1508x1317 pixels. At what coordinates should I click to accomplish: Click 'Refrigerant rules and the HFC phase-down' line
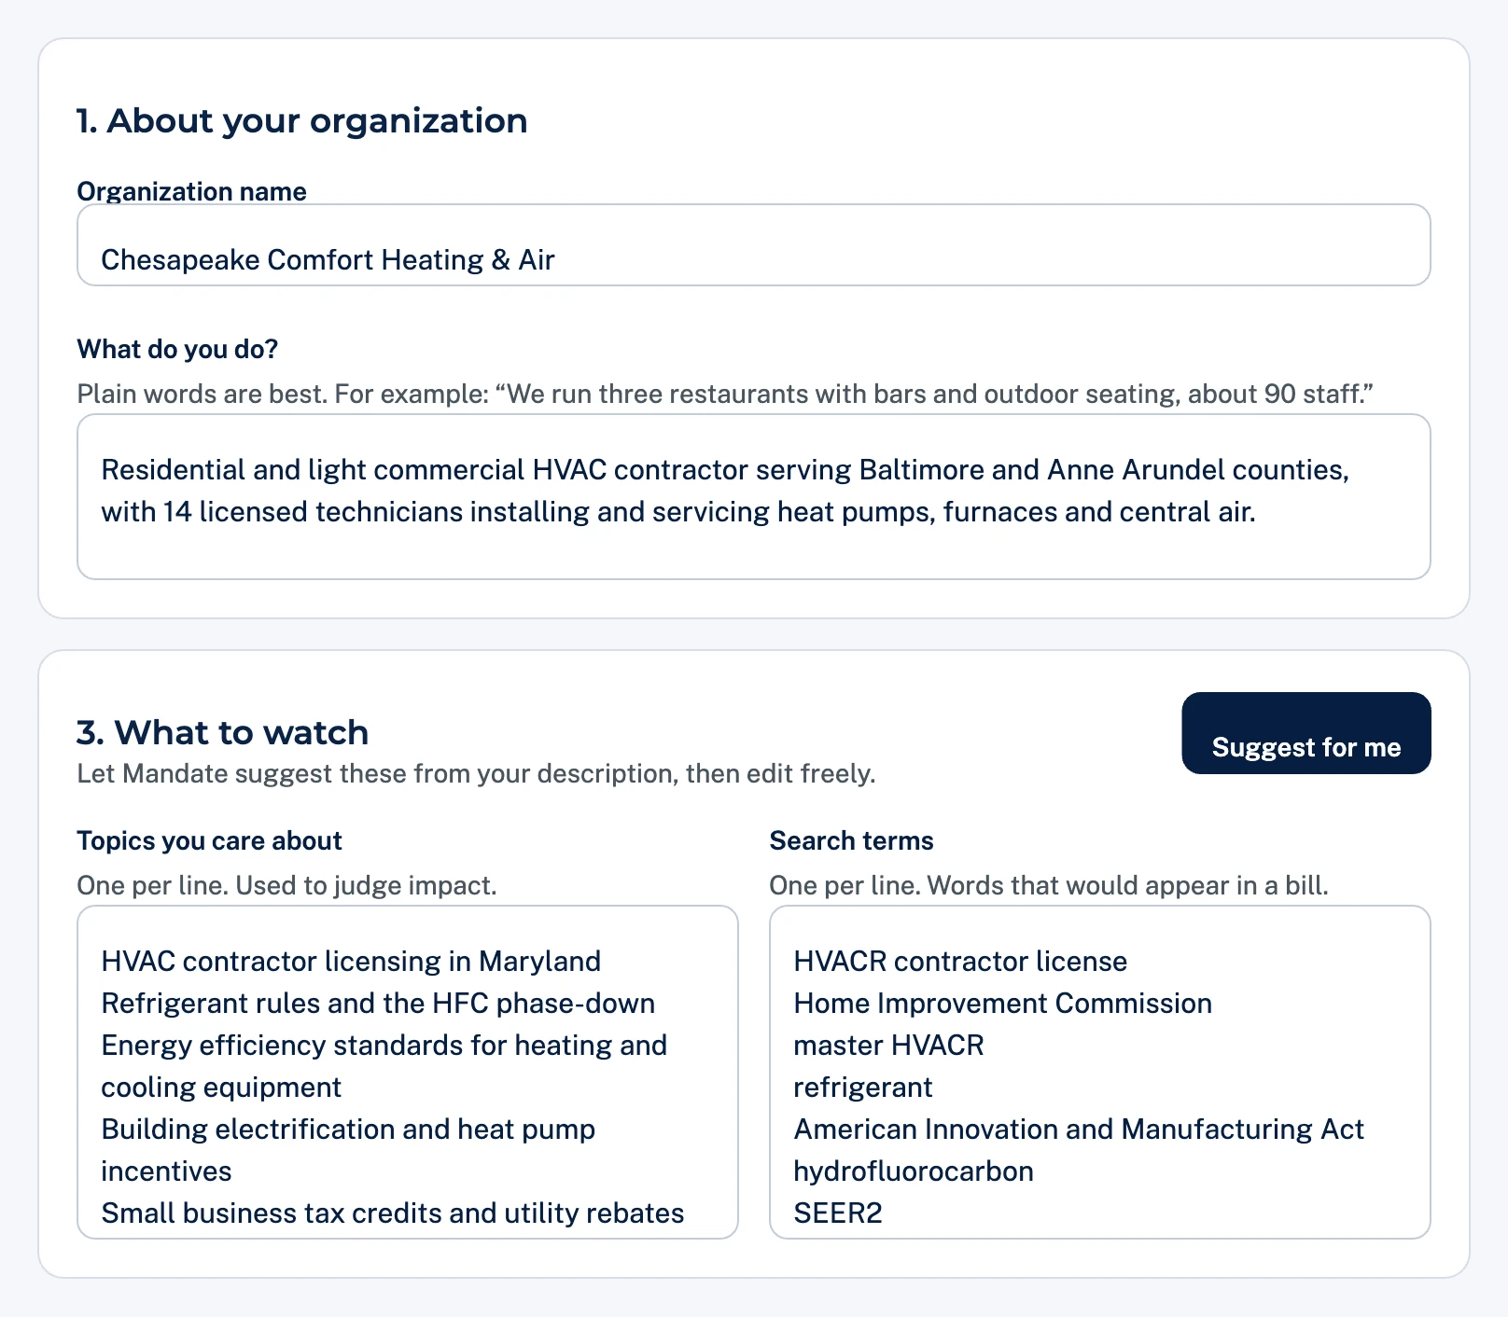click(x=378, y=1003)
